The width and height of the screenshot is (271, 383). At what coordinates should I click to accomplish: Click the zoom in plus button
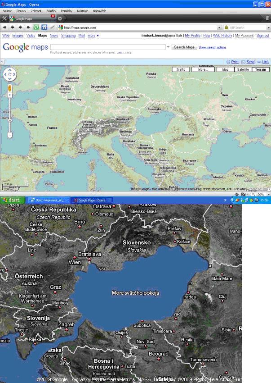10,95
